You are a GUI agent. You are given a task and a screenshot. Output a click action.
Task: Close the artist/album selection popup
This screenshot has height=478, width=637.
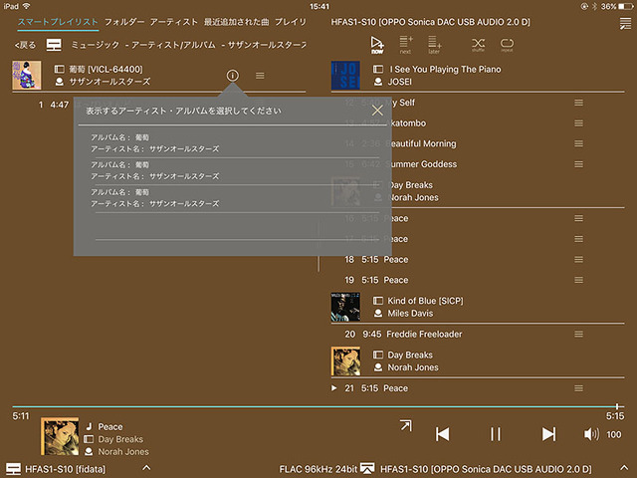coord(377,111)
